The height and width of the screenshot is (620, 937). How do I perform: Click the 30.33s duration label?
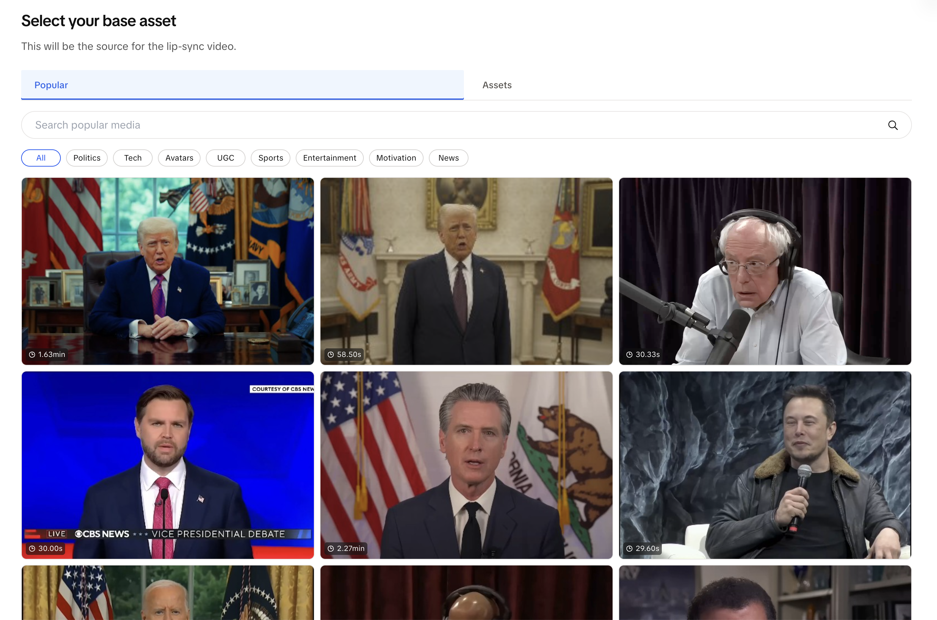pos(643,355)
